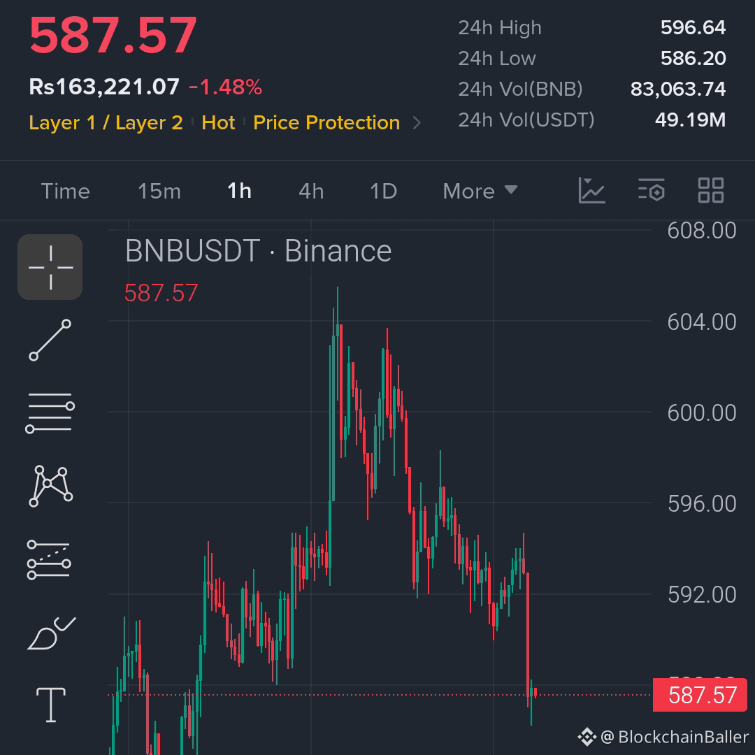Click the 24h Vol(USDT) value 49.19M

(x=690, y=120)
